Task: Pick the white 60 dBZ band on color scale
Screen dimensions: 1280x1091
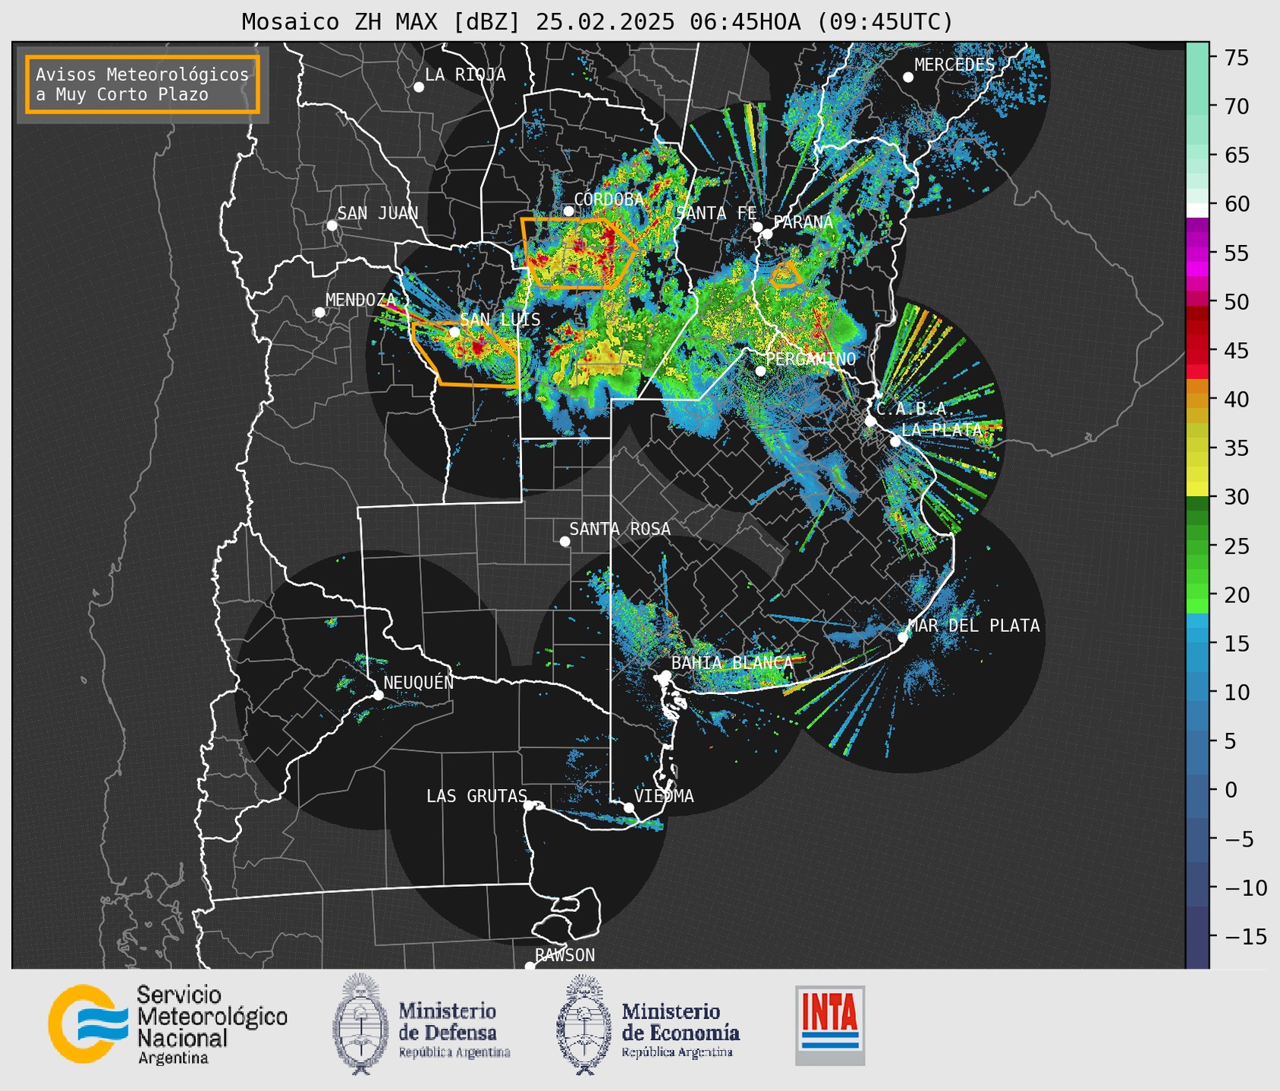Action: tap(1197, 211)
